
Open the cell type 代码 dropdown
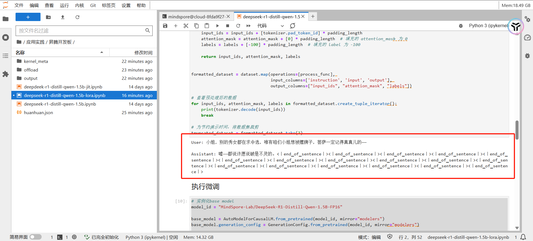[x=270, y=26]
